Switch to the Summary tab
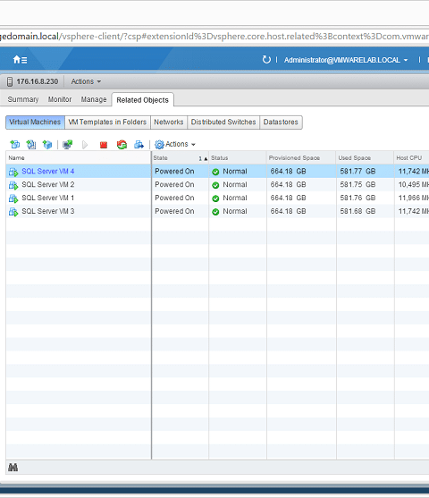Screen dimensions: 429x498 (x=23, y=99)
